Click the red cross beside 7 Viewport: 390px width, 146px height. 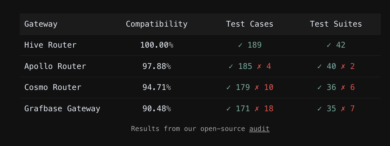coord(343,109)
